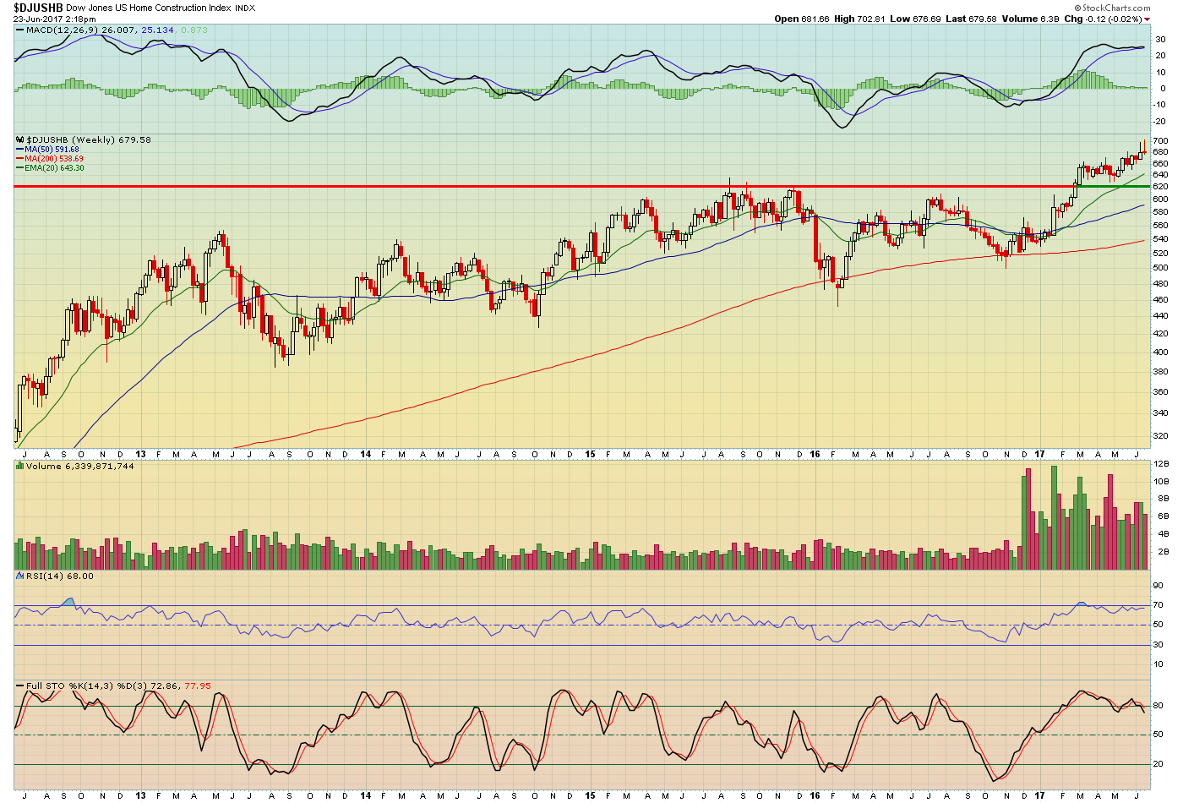
Task: Click the 80 stochastic axis label
Action: (x=1158, y=706)
